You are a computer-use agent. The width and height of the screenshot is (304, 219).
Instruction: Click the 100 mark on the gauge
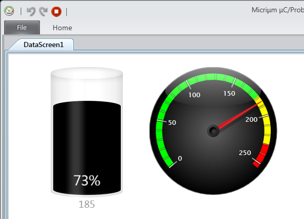click(194, 95)
